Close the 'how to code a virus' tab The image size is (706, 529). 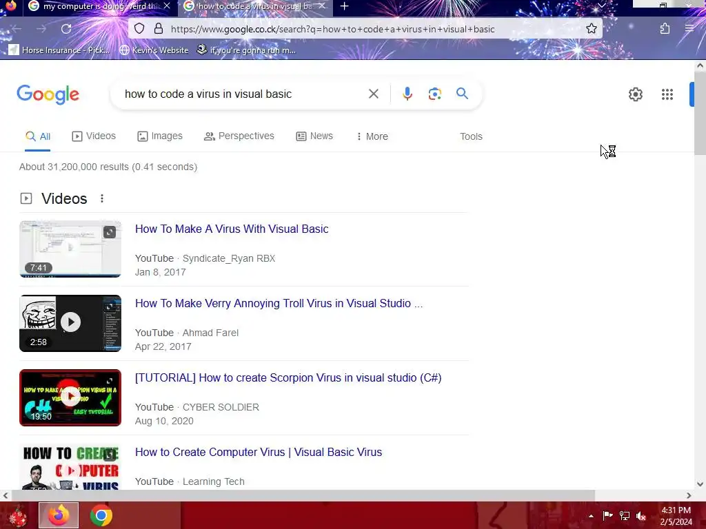[x=322, y=6]
